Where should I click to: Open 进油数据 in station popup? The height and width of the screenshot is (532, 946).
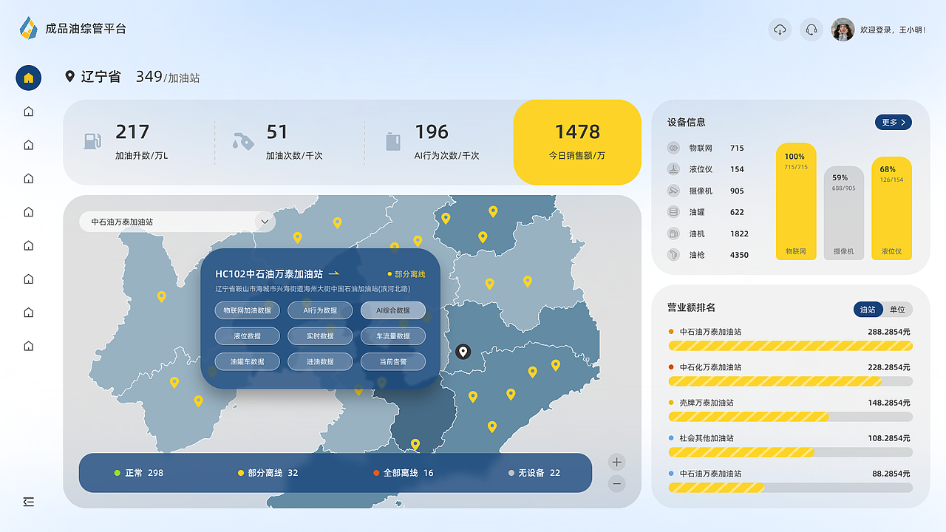320,361
